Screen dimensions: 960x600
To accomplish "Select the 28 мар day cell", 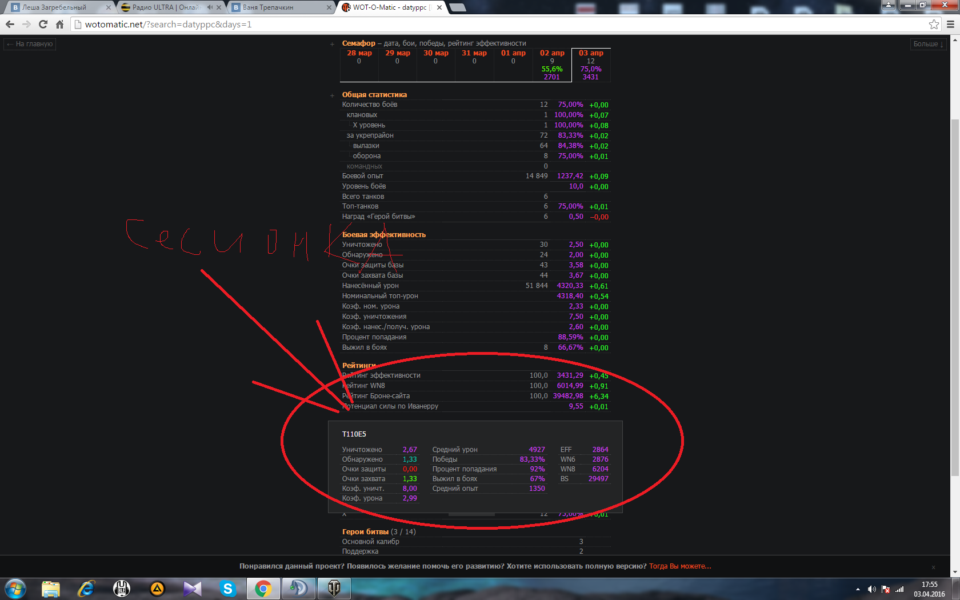I will [359, 65].
